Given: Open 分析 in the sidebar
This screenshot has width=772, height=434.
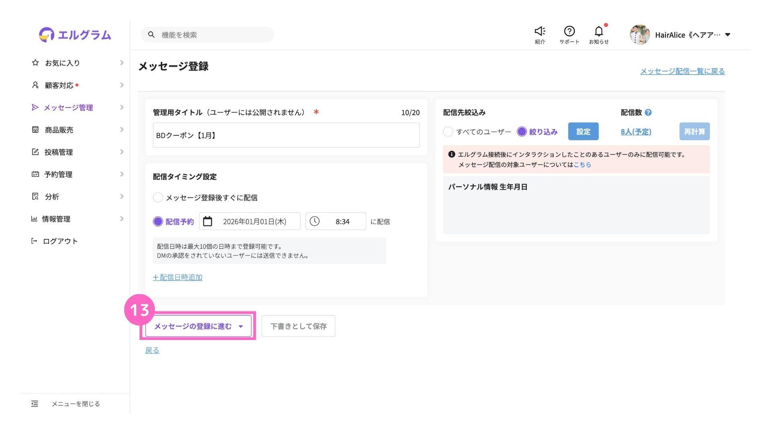Looking at the screenshot, I should point(52,197).
